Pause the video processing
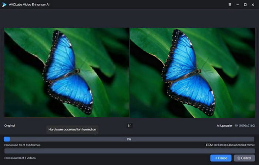Screen dimensions: 259x165 (x=221, y=158)
